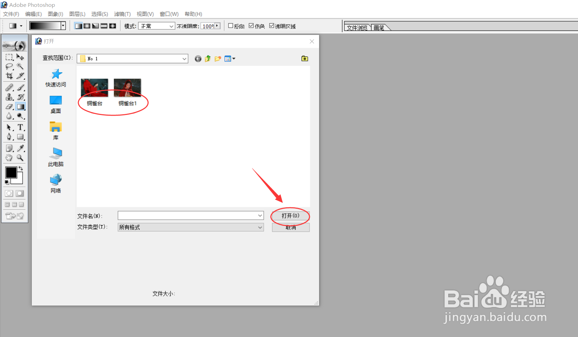578x337 pixels.
Task: Select the Move tool
Action: click(20, 57)
